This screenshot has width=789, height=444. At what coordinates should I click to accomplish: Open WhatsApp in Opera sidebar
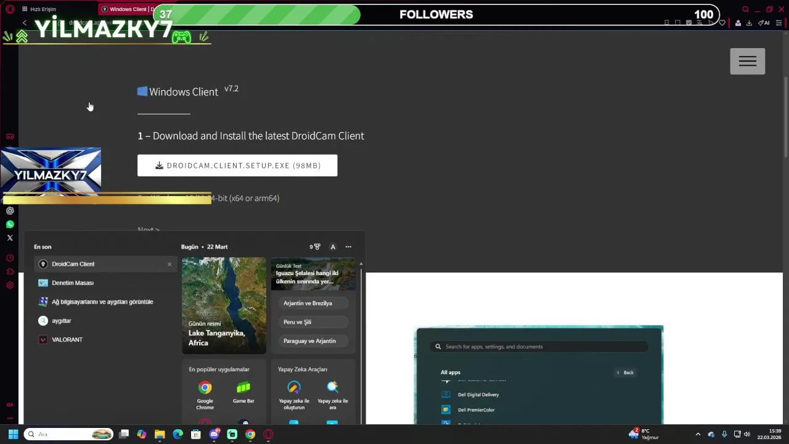10,224
